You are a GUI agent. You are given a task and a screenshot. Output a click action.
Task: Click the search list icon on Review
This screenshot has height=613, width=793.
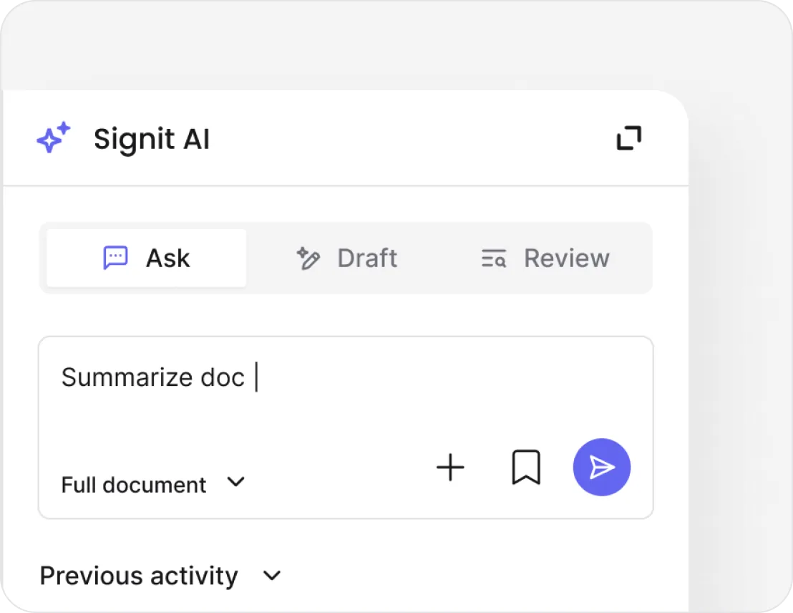[x=494, y=259]
